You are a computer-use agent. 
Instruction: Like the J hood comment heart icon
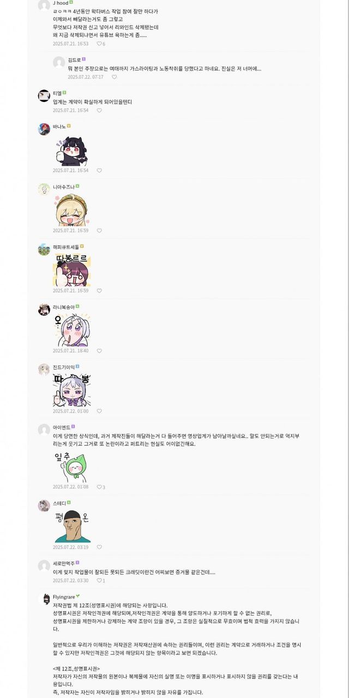tap(99, 44)
